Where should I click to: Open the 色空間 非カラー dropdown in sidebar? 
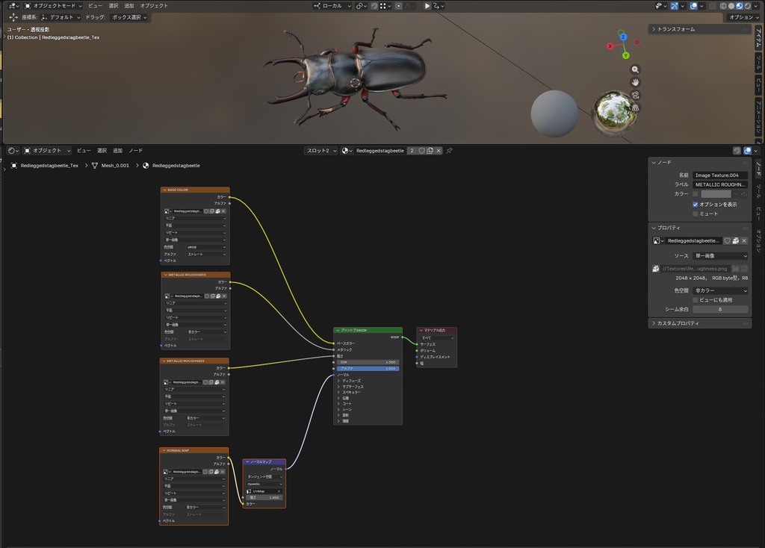click(x=720, y=290)
